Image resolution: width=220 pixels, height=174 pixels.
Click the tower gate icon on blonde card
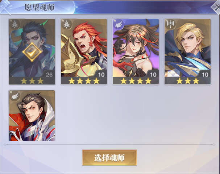170,24
